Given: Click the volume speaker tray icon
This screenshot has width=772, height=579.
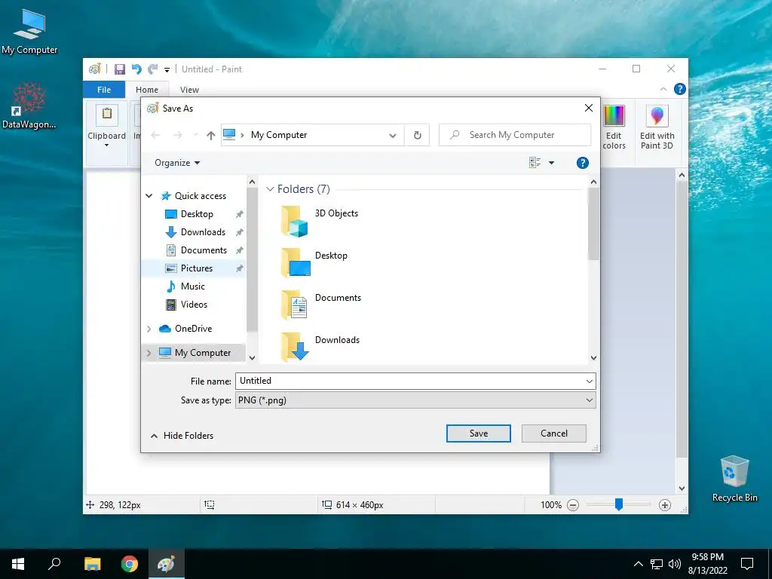Looking at the screenshot, I should point(675,564).
